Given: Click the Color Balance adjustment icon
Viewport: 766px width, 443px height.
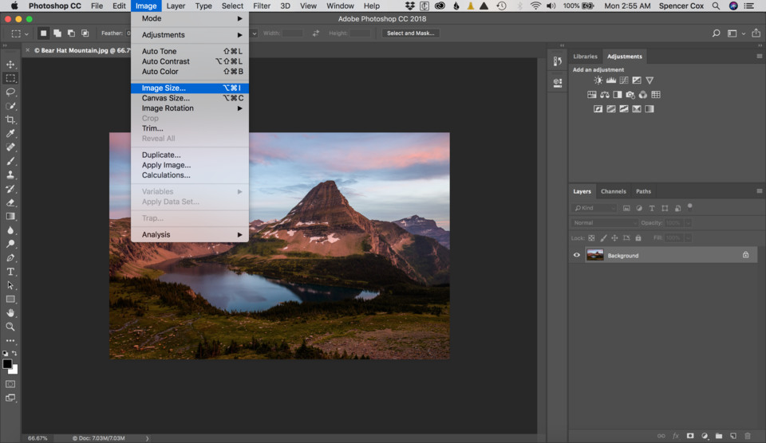Looking at the screenshot, I should coord(605,95).
